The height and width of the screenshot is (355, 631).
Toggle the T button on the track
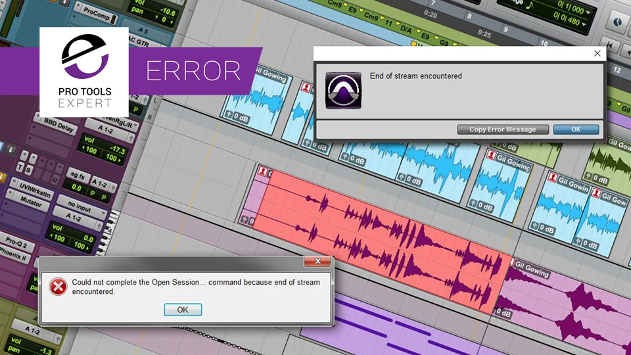[x=20, y=167]
